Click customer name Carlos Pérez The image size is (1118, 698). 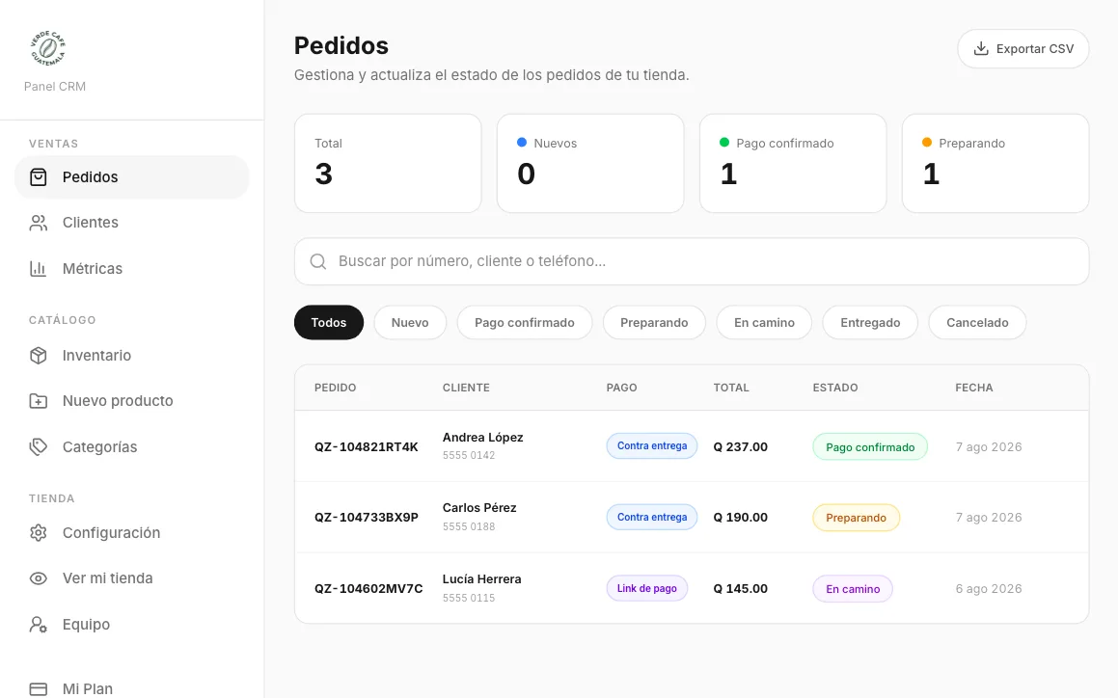click(479, 508)
